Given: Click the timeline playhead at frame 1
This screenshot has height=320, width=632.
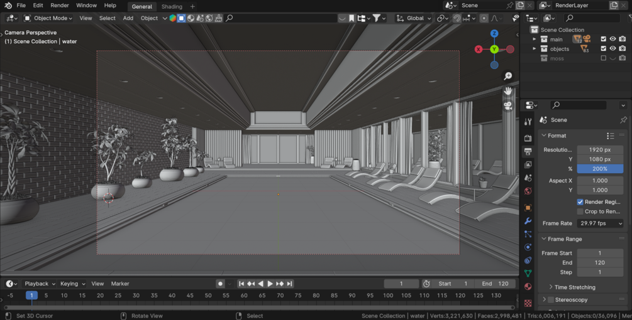Looking at the screenshot, I should pos(31,295).
